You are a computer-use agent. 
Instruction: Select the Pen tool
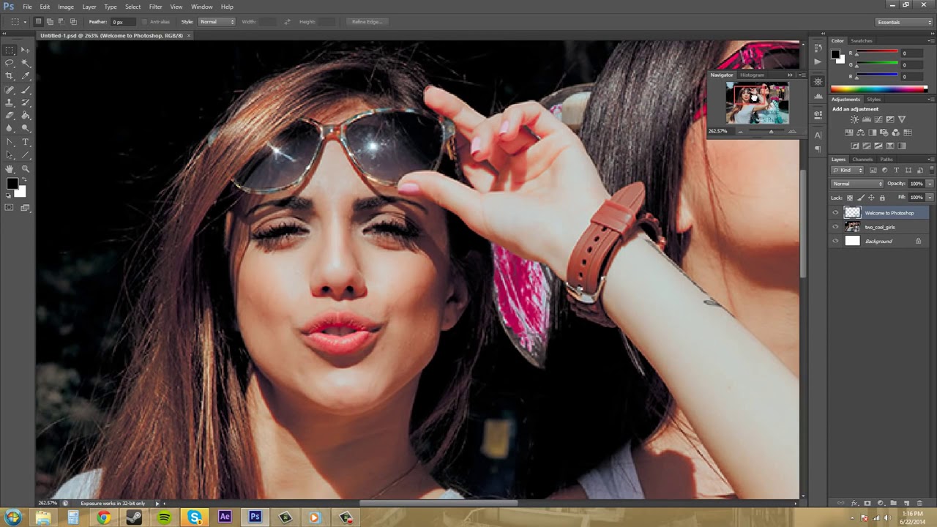pos(10,142)
